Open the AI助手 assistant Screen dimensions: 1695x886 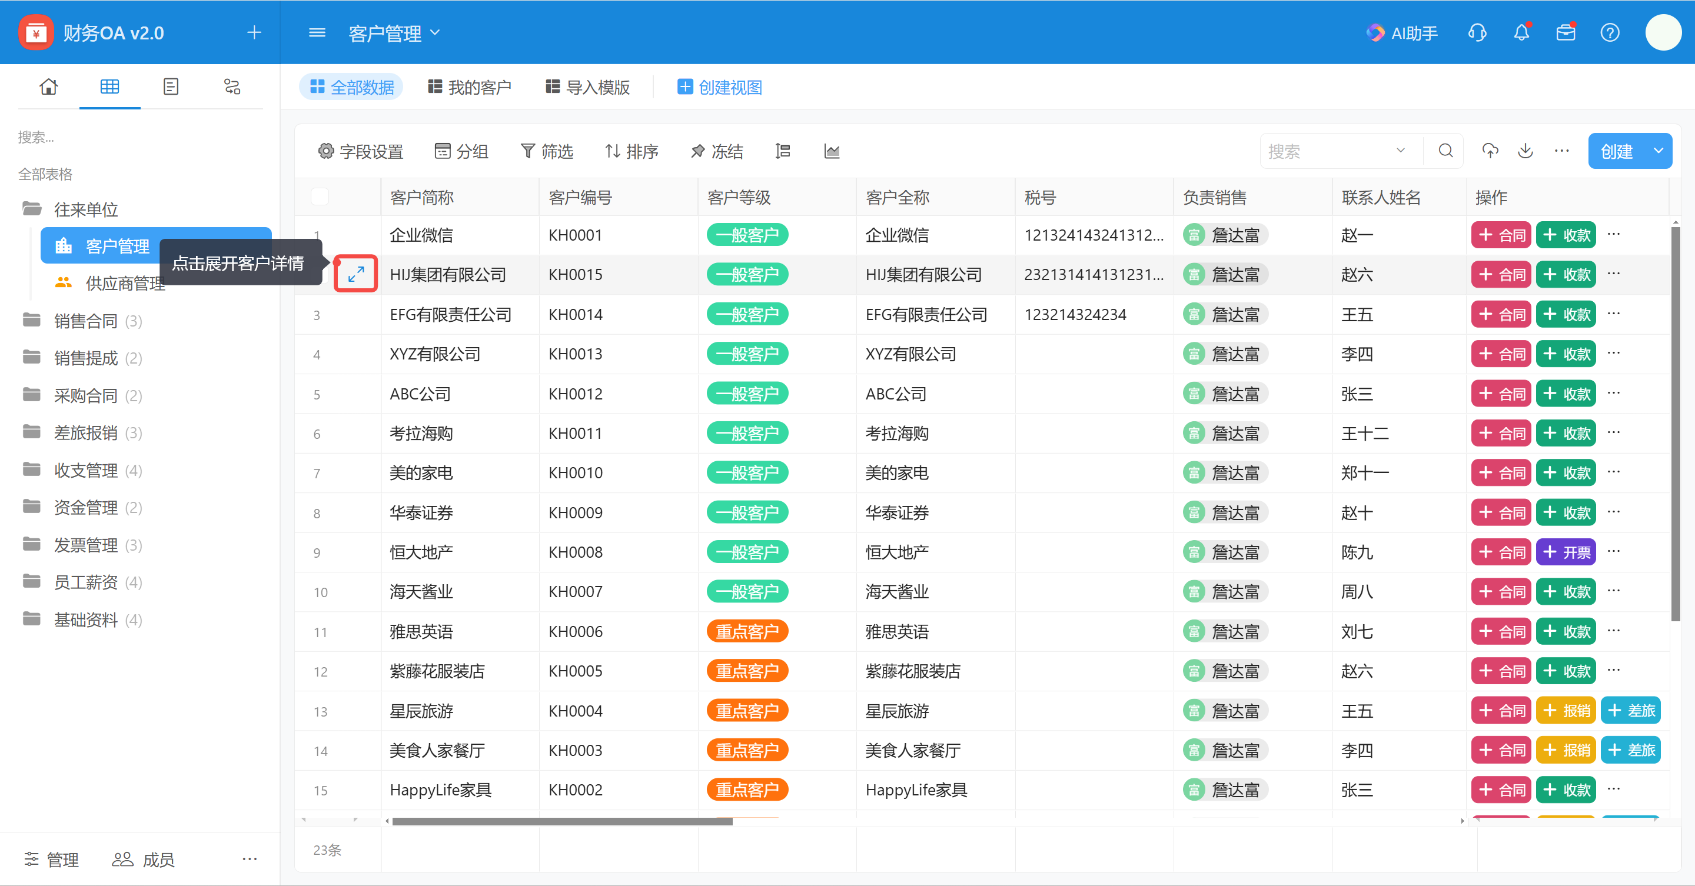pyautogui.click(x=1401, y=33)
